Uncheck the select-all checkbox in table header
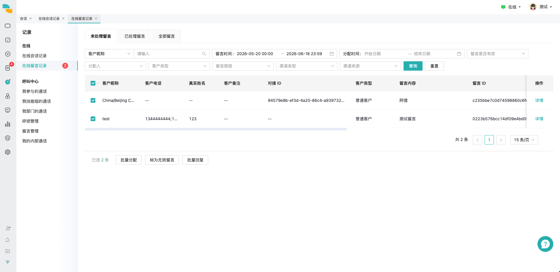Viewport: 560px width, 272px height. click(93, 83)
